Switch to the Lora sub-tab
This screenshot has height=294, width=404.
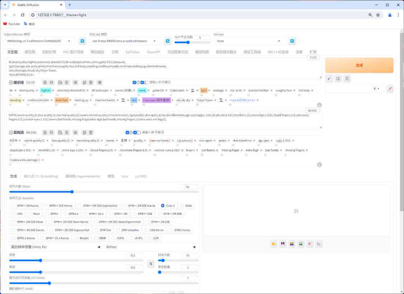point(125,176)
